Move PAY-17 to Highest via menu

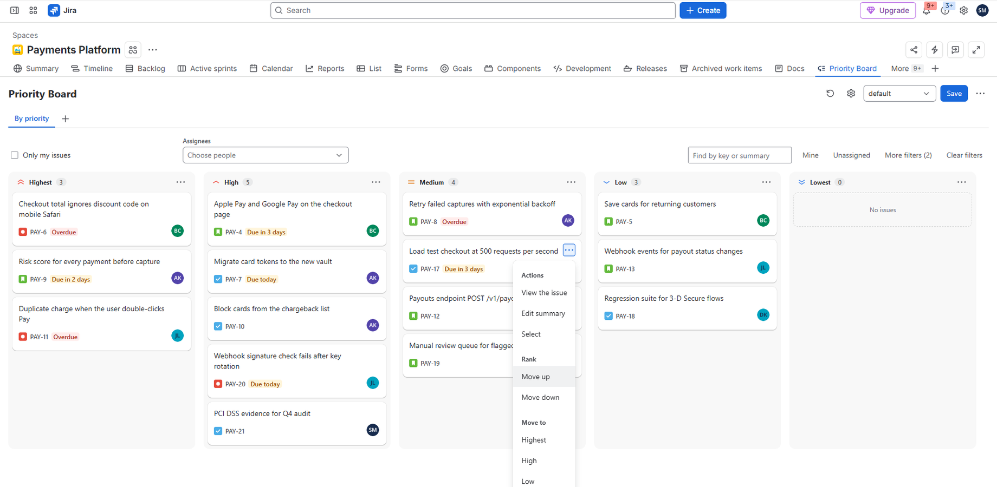[544, 440]
